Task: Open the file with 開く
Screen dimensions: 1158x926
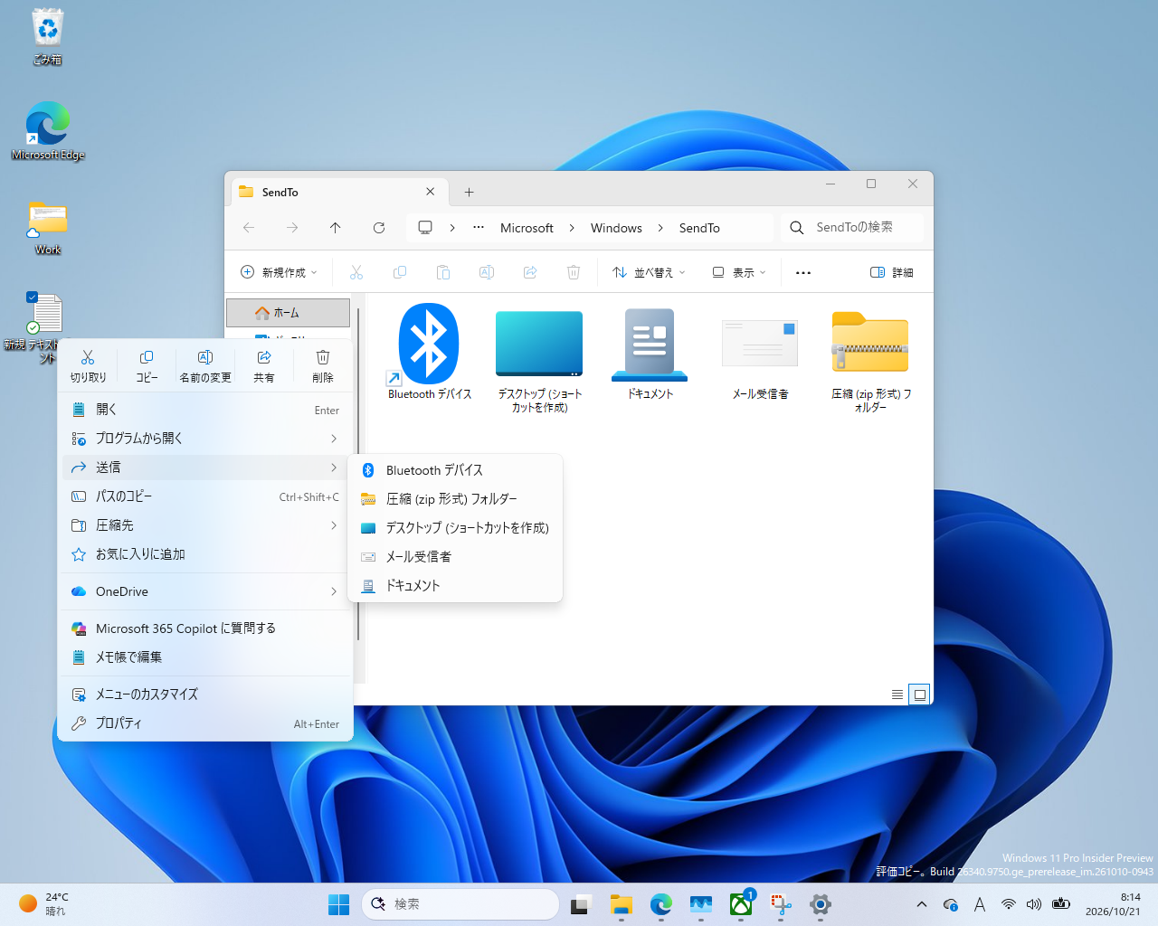Action: coord(205,410)
